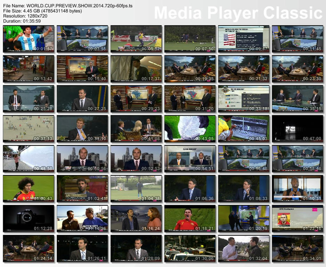Open the training pitch thumbnail at 01:04:38

(x=136, y=188)
